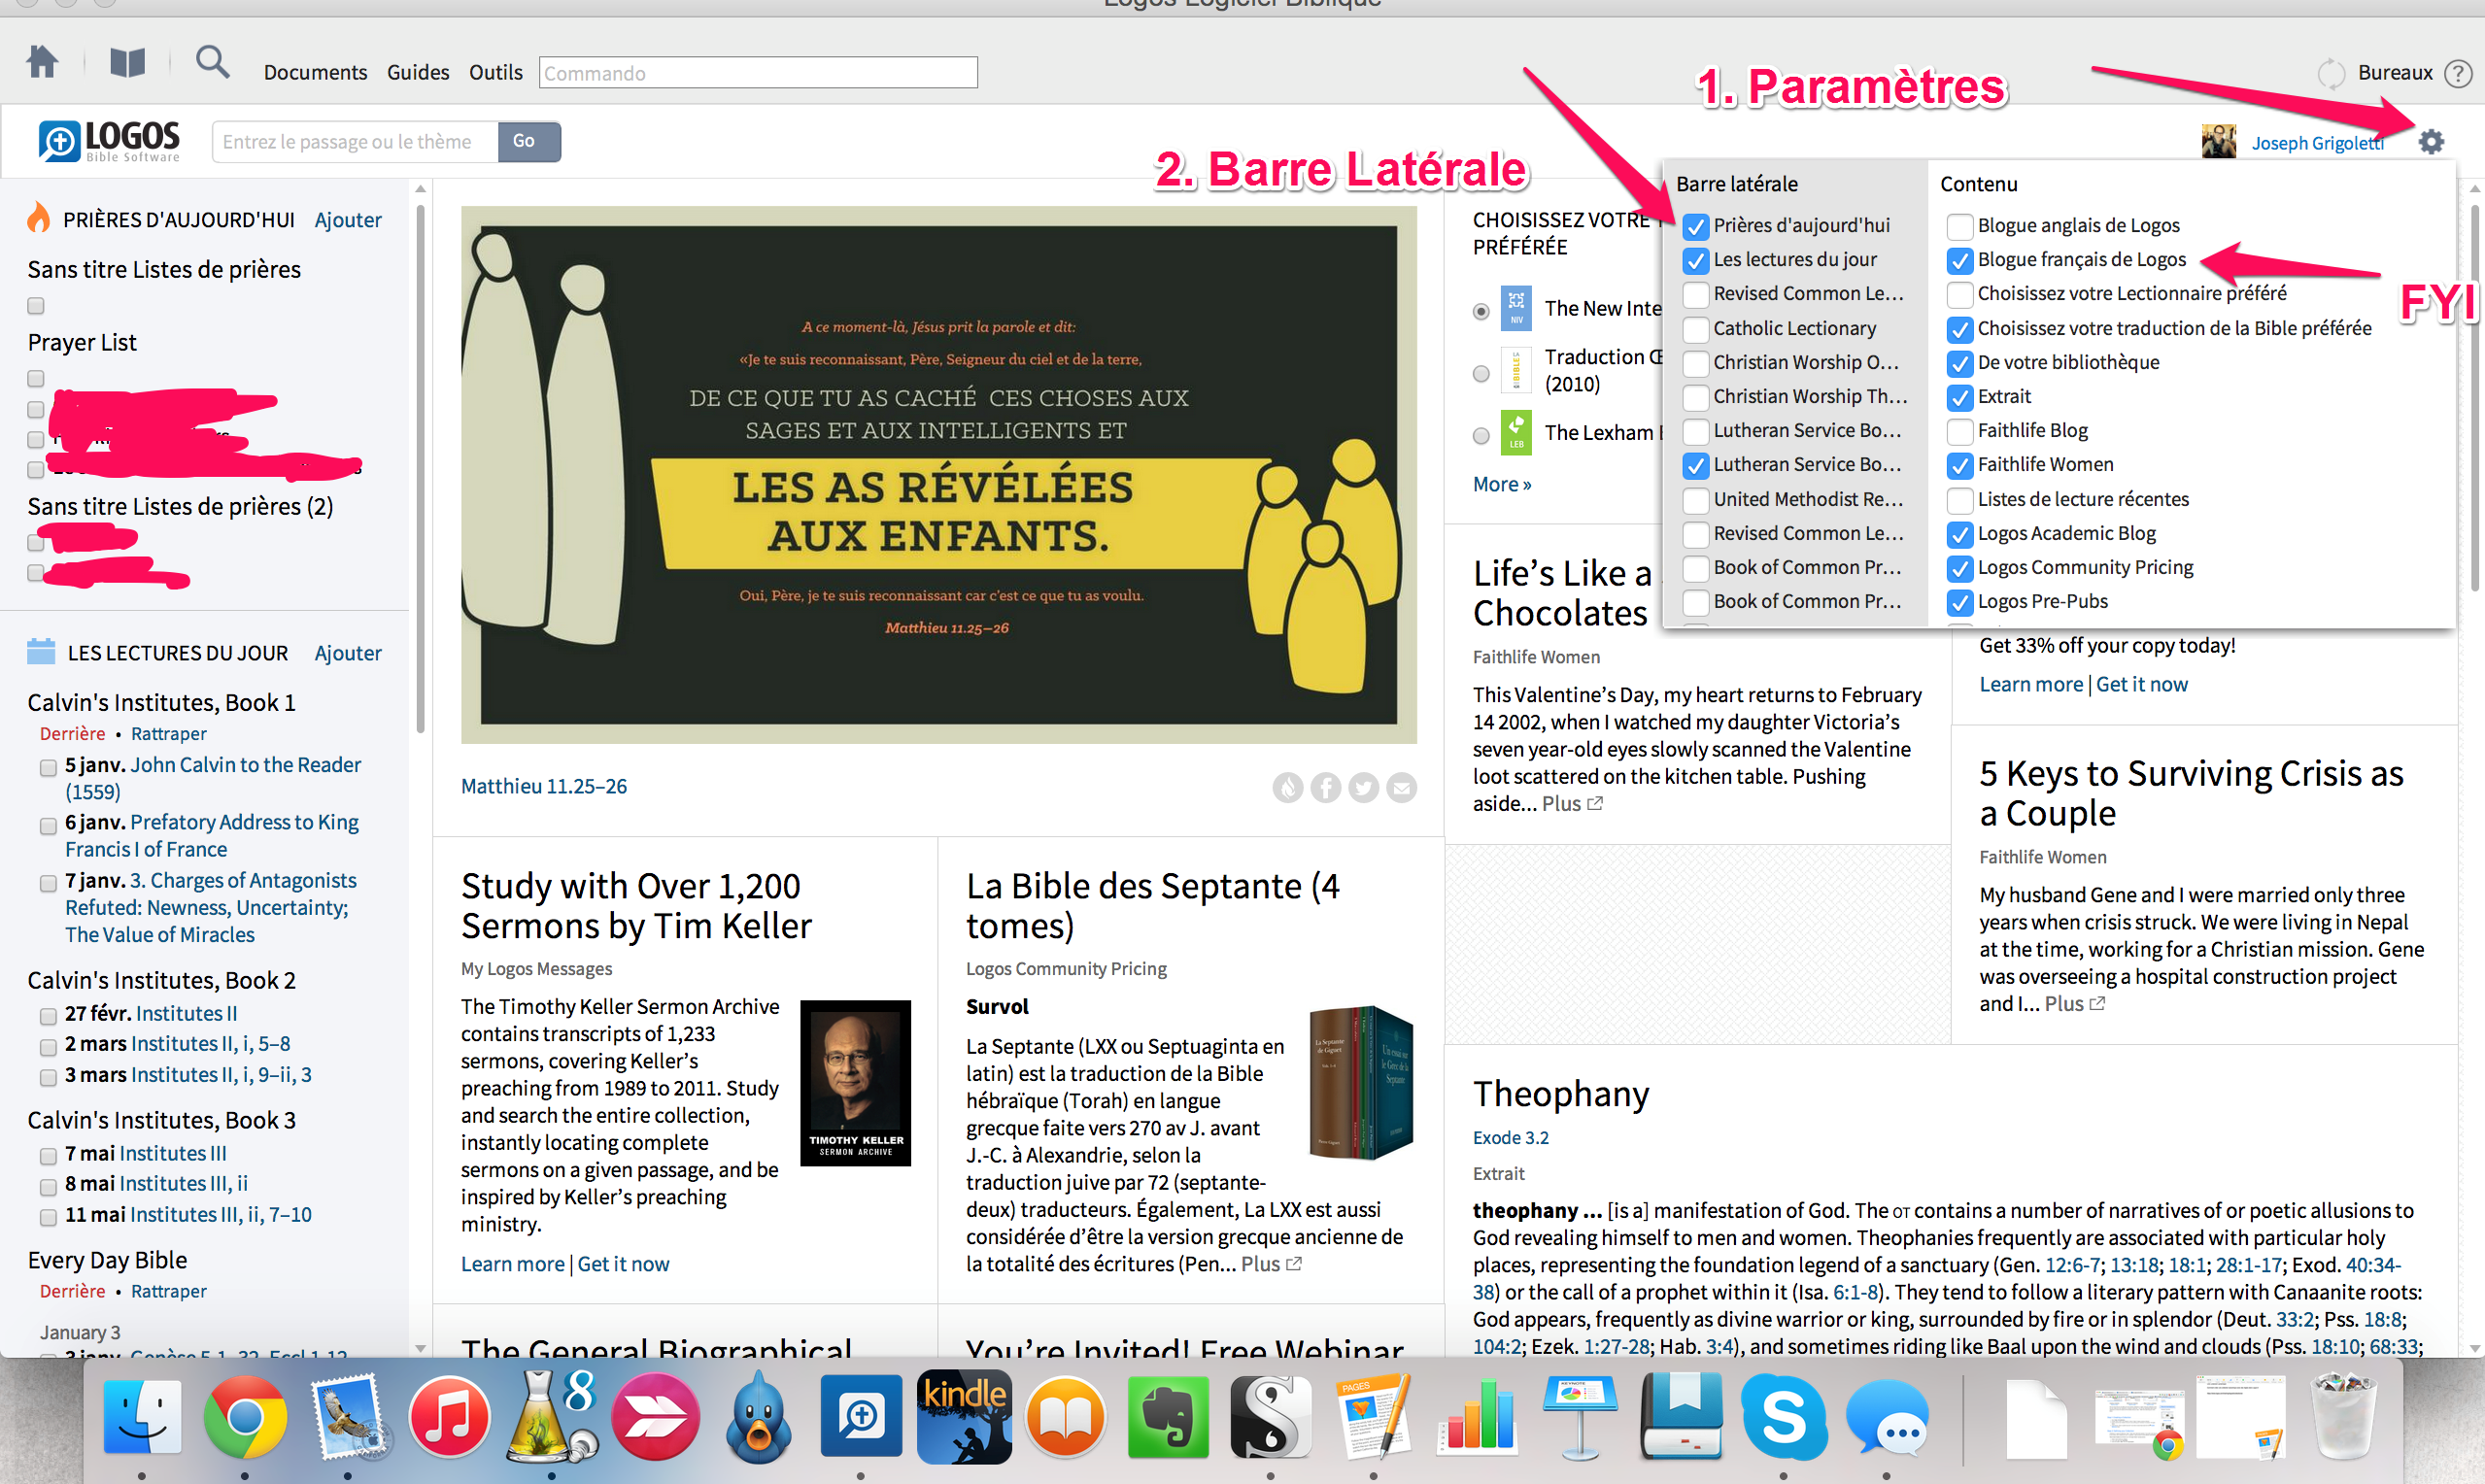Open the Bureaux layouts dropdown
The image size is (2485, 1484).
[2394, 73]
